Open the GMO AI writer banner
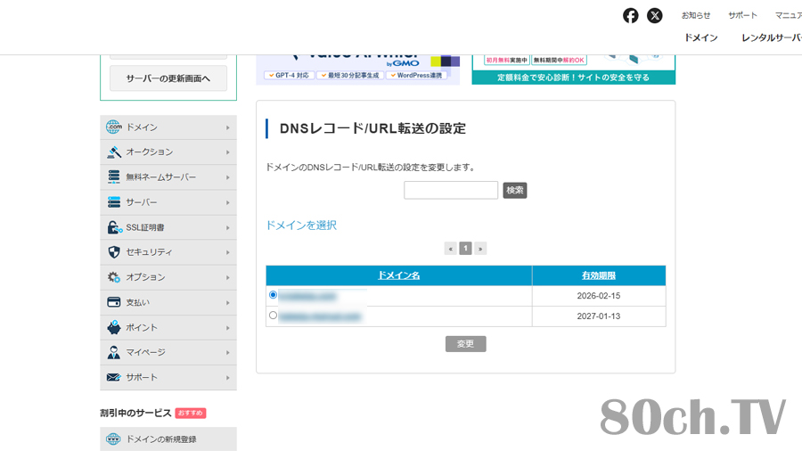The width and height of the screenshot is (802, 451). [358, 70]
